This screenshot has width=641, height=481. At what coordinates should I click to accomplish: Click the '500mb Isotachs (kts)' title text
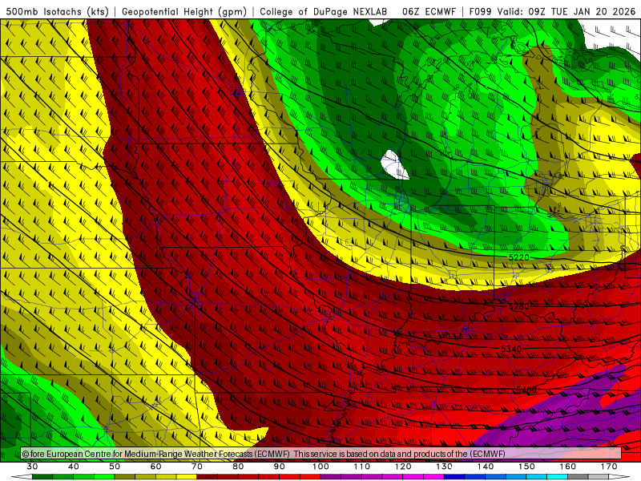tap(58, 11)
